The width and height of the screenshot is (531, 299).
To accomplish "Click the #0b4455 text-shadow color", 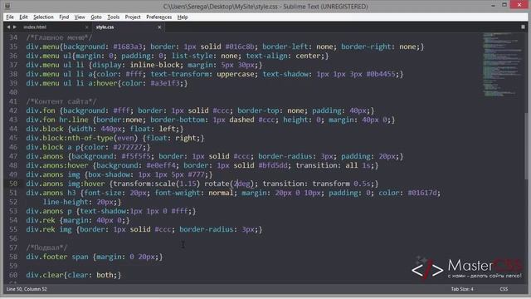I will click(381, 74).
